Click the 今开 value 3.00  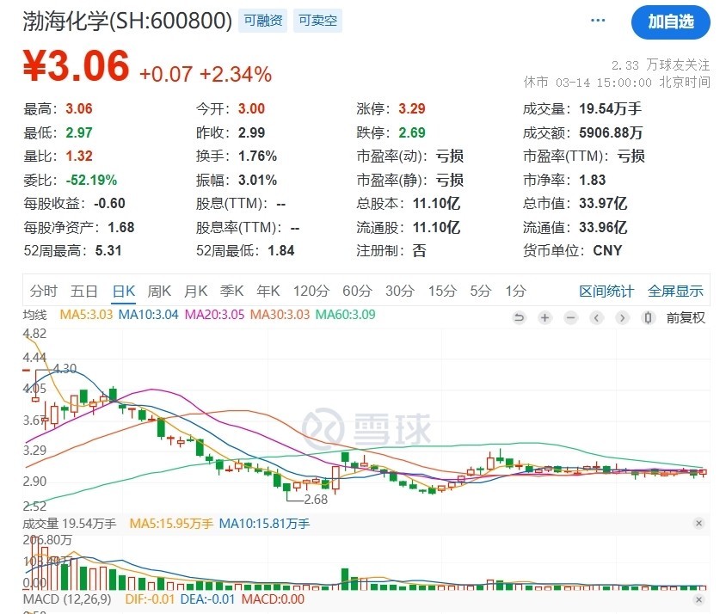pos(251,109)
